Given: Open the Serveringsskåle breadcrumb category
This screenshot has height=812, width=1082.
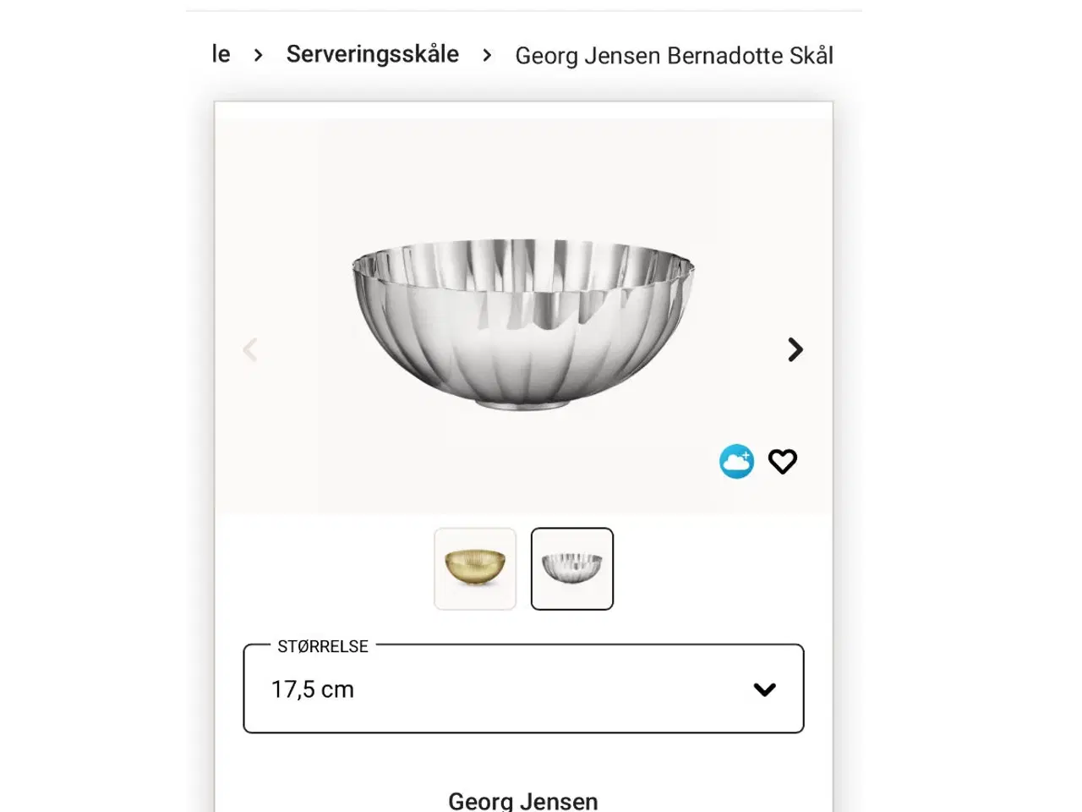Looking at the screenshot, I should [373, 54].
